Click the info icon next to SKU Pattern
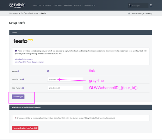The image size is (162, 140). 23,88
